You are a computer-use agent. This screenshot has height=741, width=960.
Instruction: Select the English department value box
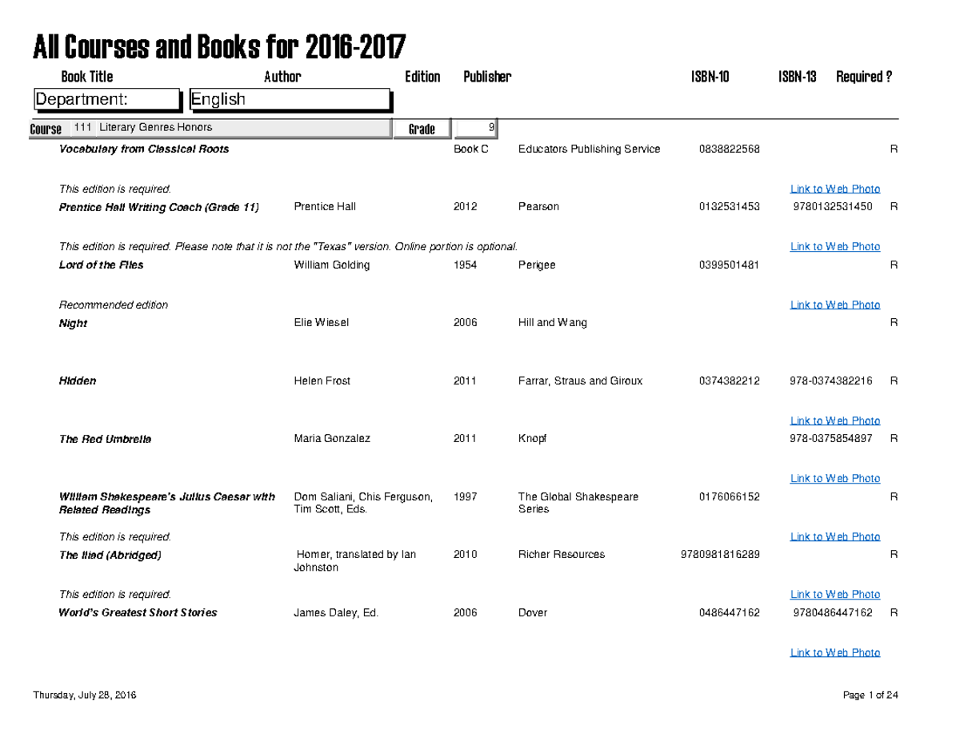pos(288,99)
